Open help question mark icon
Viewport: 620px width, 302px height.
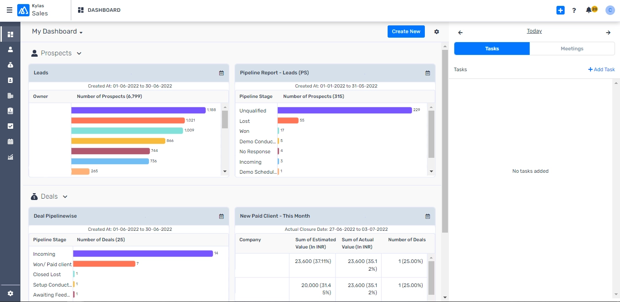coord(574,10)
